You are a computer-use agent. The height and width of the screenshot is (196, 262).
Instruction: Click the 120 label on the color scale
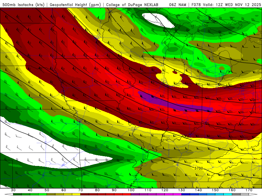coord(165,190)
